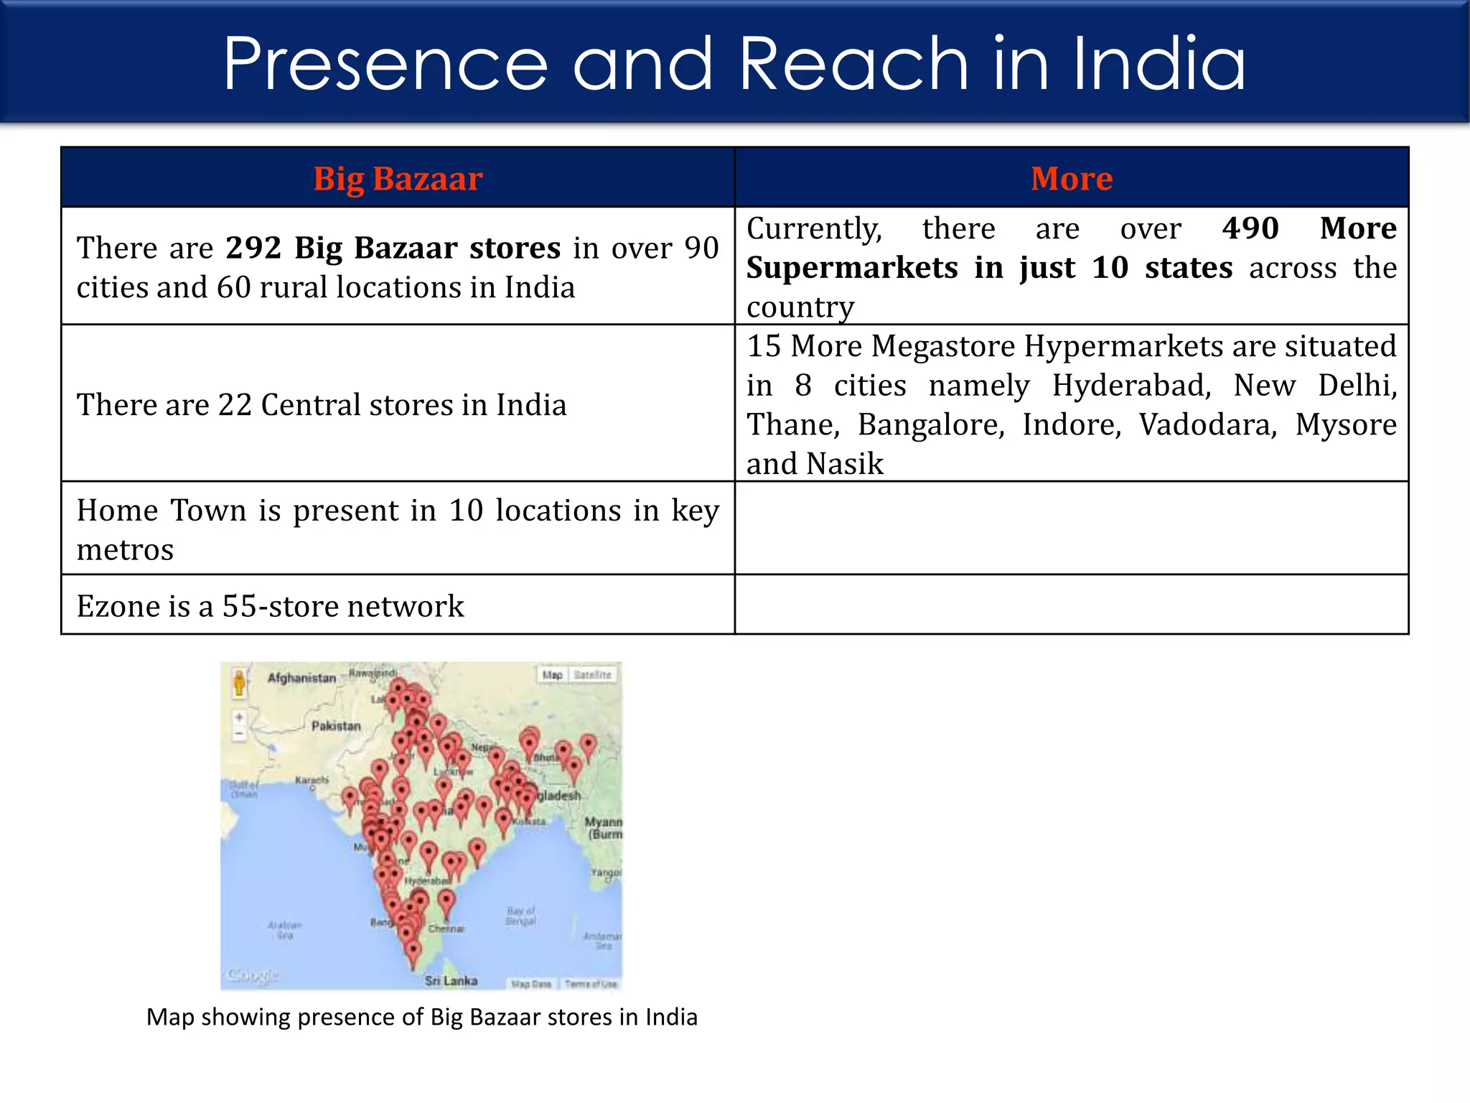The width and height of the screenshot is (1470, 1103).
Task: Click the 'Ezone is a 55-store network' cell
Action: [x=398, y=605]
